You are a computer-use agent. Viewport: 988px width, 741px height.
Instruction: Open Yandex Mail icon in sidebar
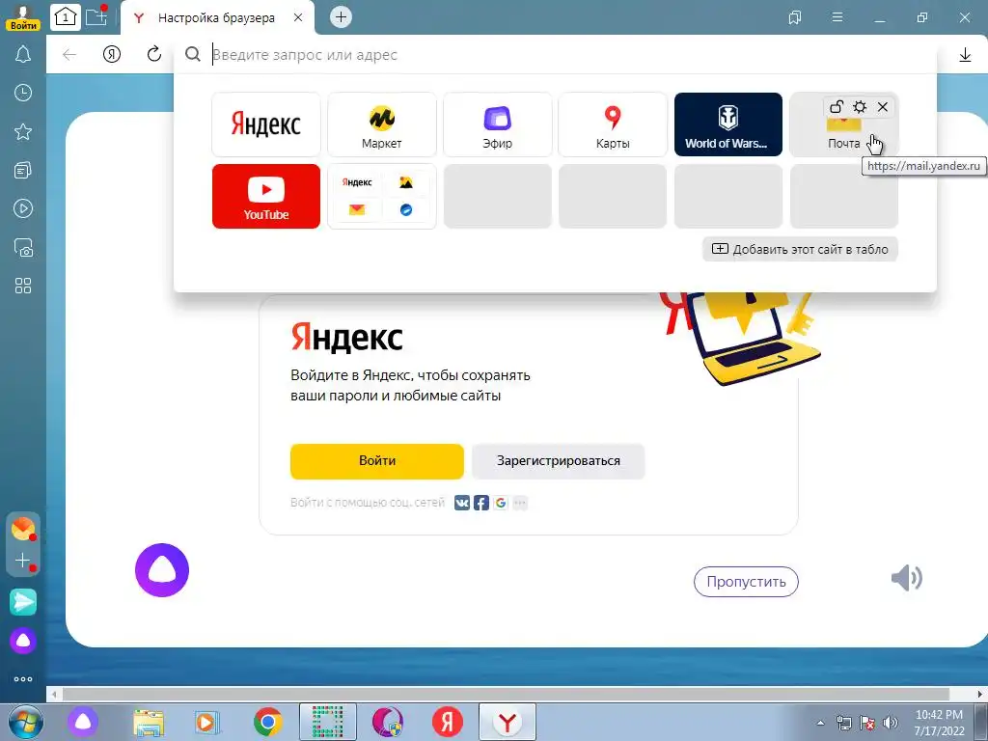coord(23,530)
